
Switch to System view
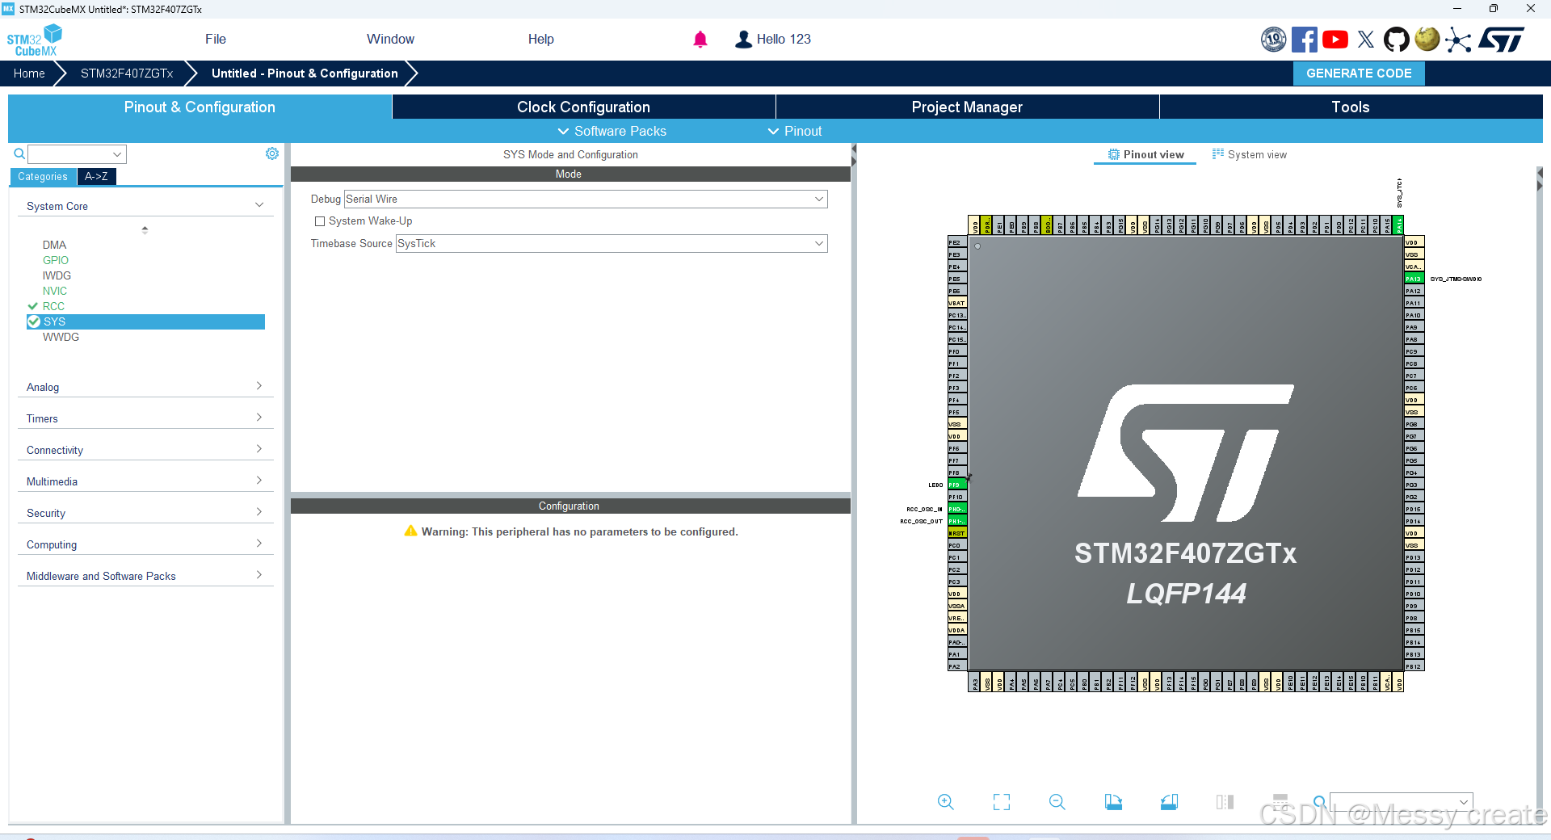pos(1250,154)
